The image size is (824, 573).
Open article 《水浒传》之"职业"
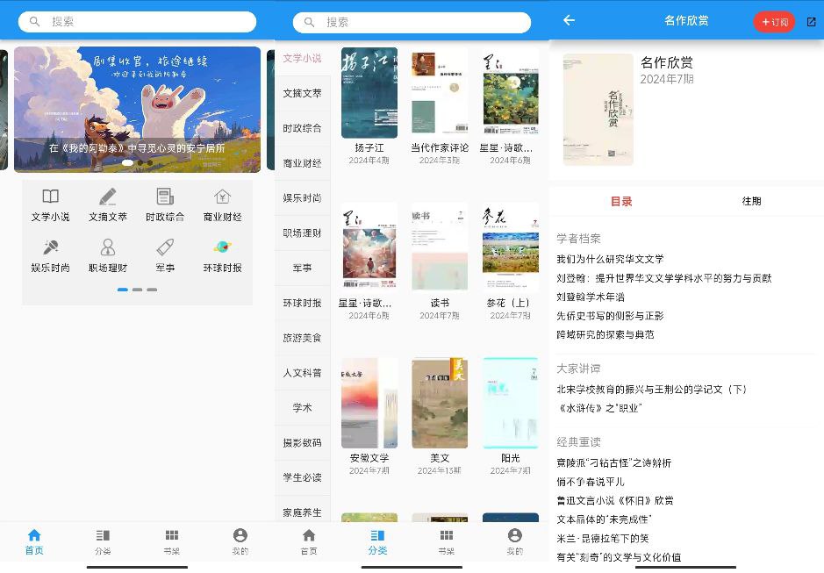click(x=599, y=408)
